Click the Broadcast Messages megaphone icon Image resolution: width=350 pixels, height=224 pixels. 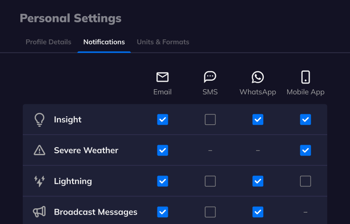coord(39,212)
